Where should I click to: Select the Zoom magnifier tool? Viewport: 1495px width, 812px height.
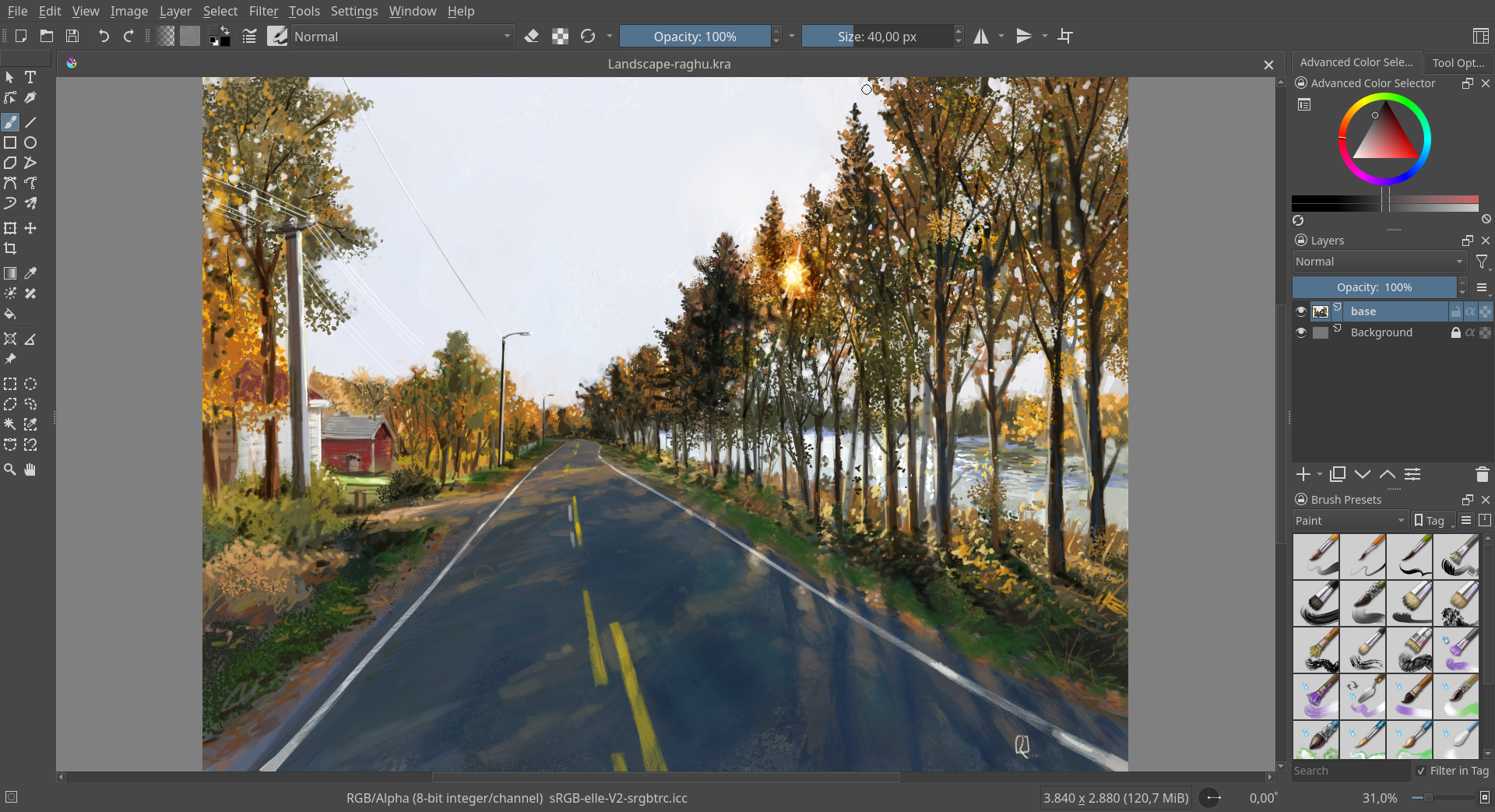[x=10, y=469]
